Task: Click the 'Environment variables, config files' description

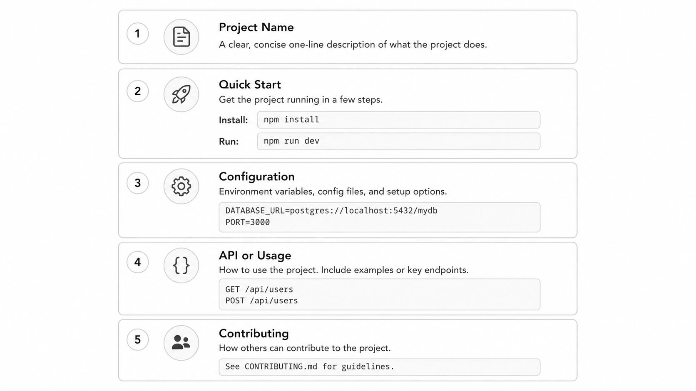Action: (333, 192)
